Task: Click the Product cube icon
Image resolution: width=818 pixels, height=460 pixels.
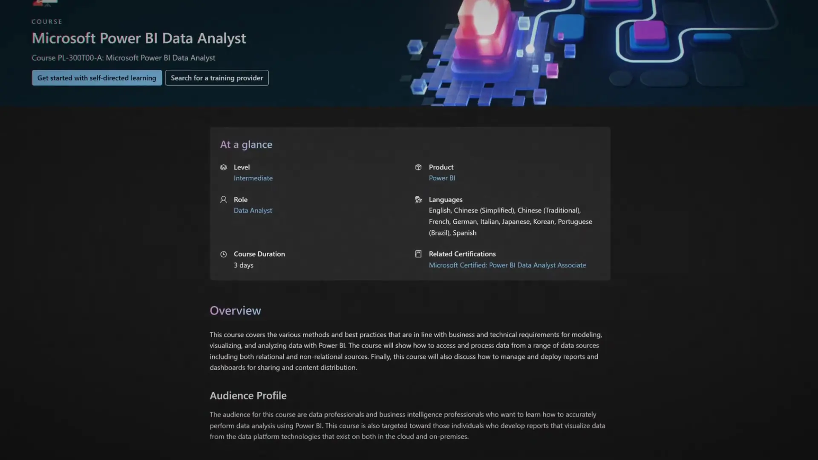Action: click(x=418, y=167)
